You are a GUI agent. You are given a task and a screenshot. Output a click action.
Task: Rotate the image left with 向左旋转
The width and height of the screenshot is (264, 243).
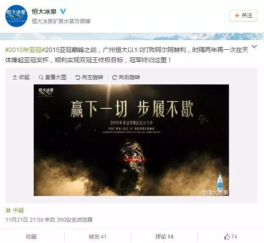point(89,77)
